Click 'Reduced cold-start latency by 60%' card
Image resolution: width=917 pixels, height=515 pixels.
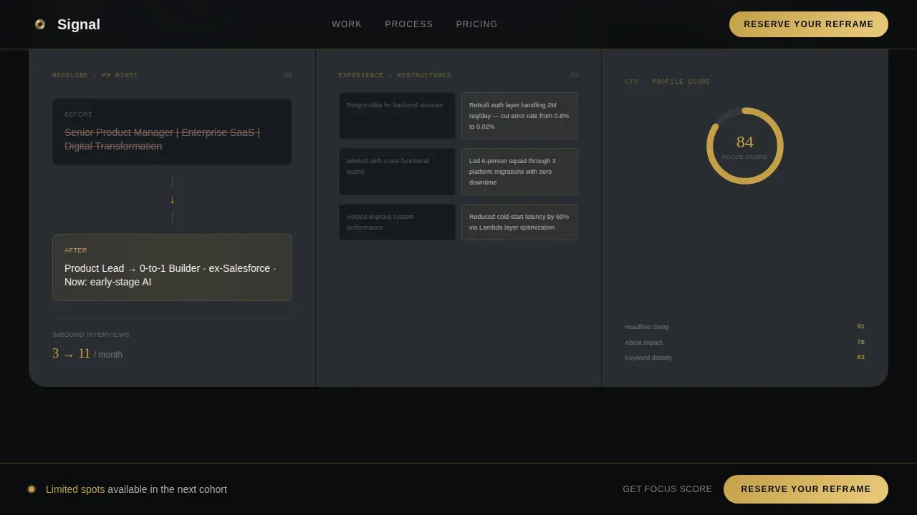point(519,222)
